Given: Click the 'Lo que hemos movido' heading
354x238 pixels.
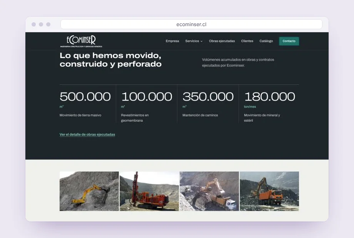Looking at the screenshot, I should coord(111,59).
